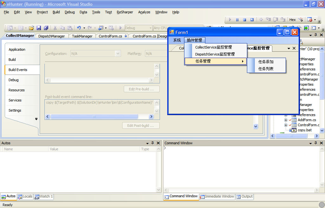Click the Step Into icon
The height and width of the screenshot is (208, 325).
[x=269, y=20]
